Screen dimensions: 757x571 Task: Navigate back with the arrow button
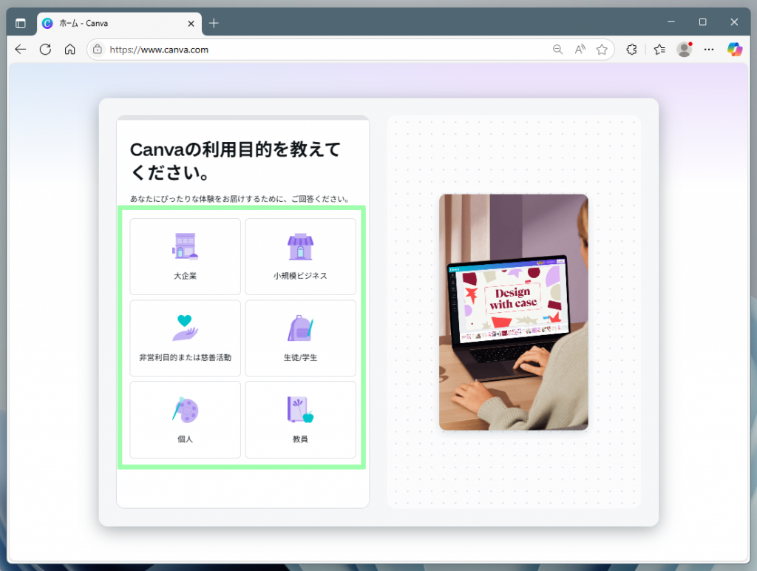(x=20, y=50)
